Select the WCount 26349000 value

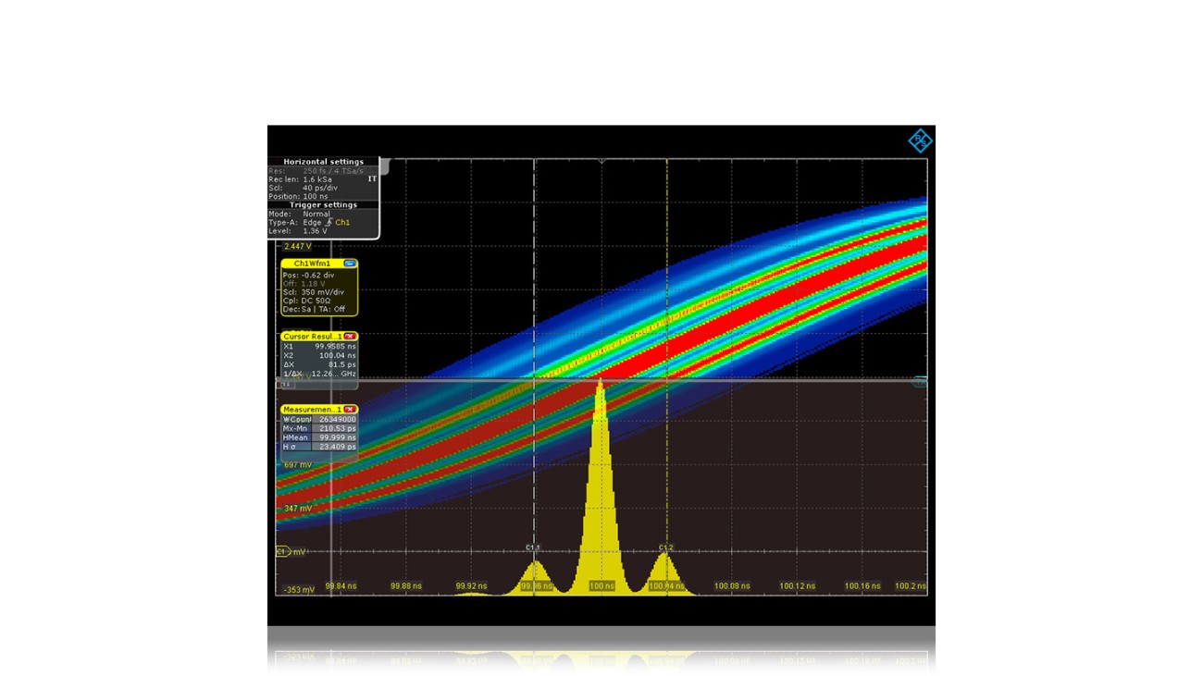(x=337, y=420)
